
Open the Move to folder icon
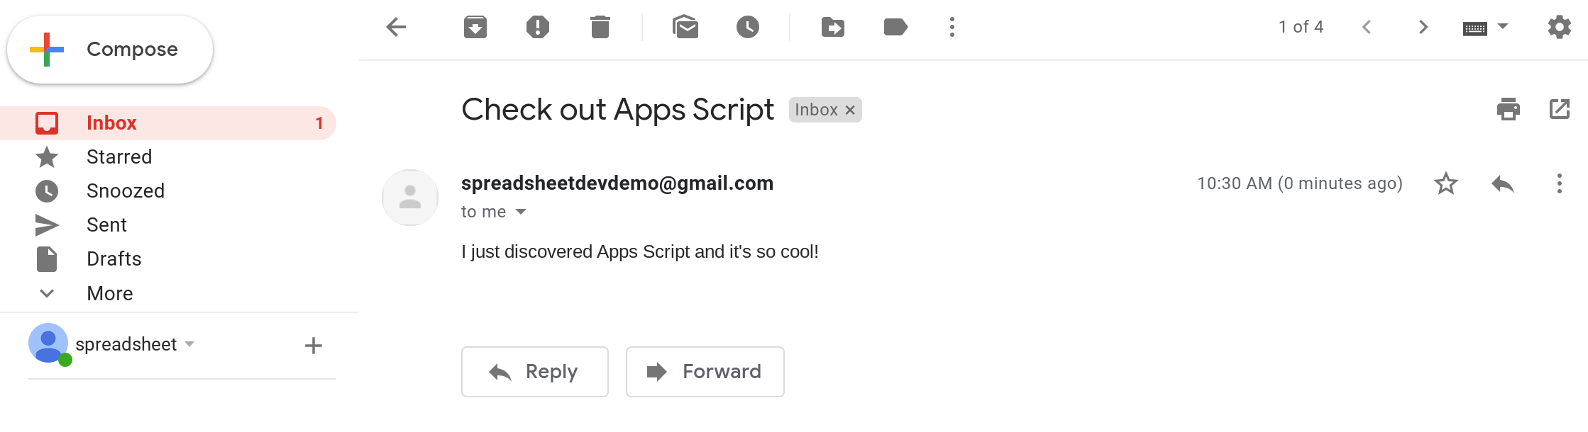833,28
